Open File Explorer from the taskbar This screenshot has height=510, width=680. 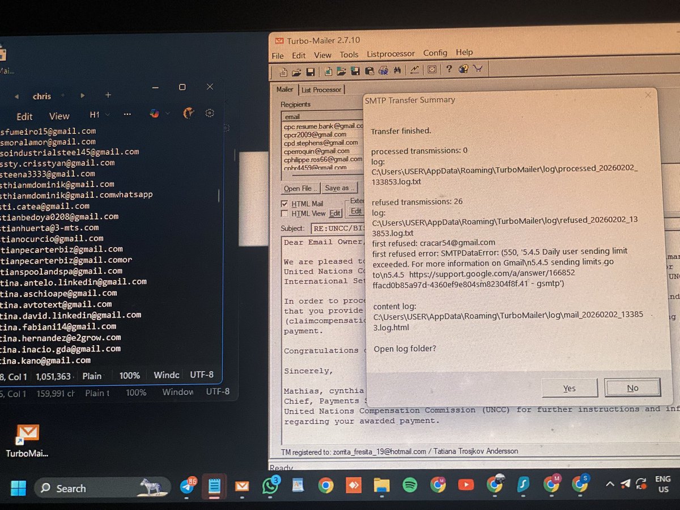tap(382, 486)
